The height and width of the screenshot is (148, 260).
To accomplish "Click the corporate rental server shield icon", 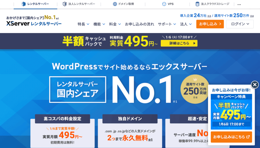I will (x=65, y=4).
